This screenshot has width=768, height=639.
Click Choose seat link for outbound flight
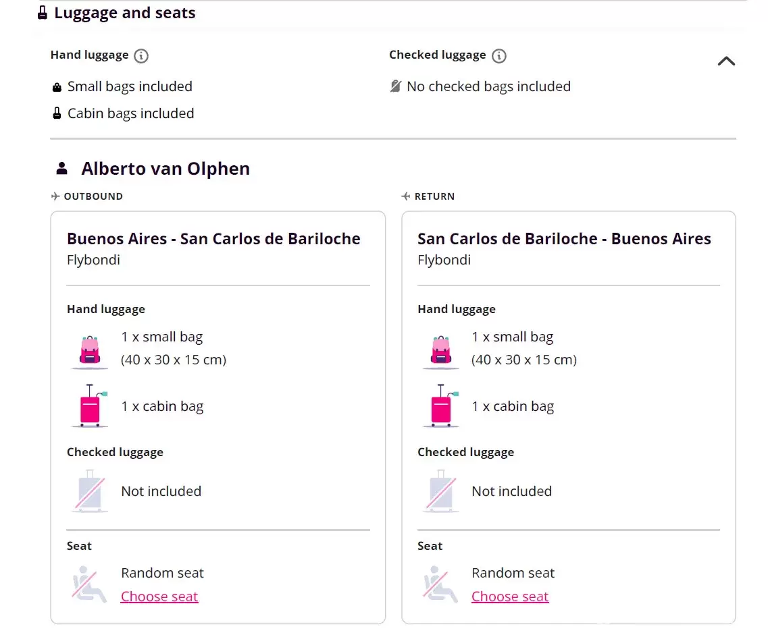pos(159,596)
